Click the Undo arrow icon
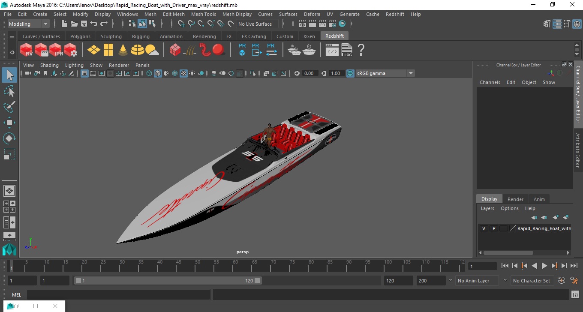 [94, 24]
